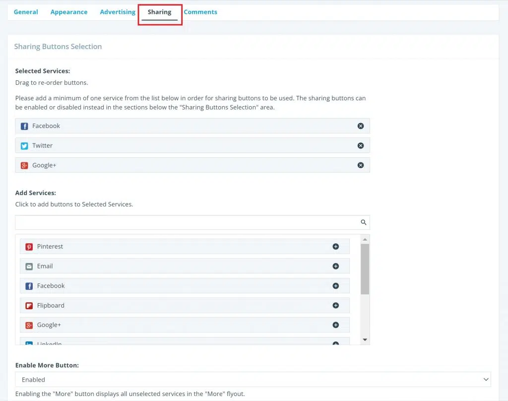Click plus icon on Facebook in Add Services
The image size is (508, 401).
coord(336,286)
